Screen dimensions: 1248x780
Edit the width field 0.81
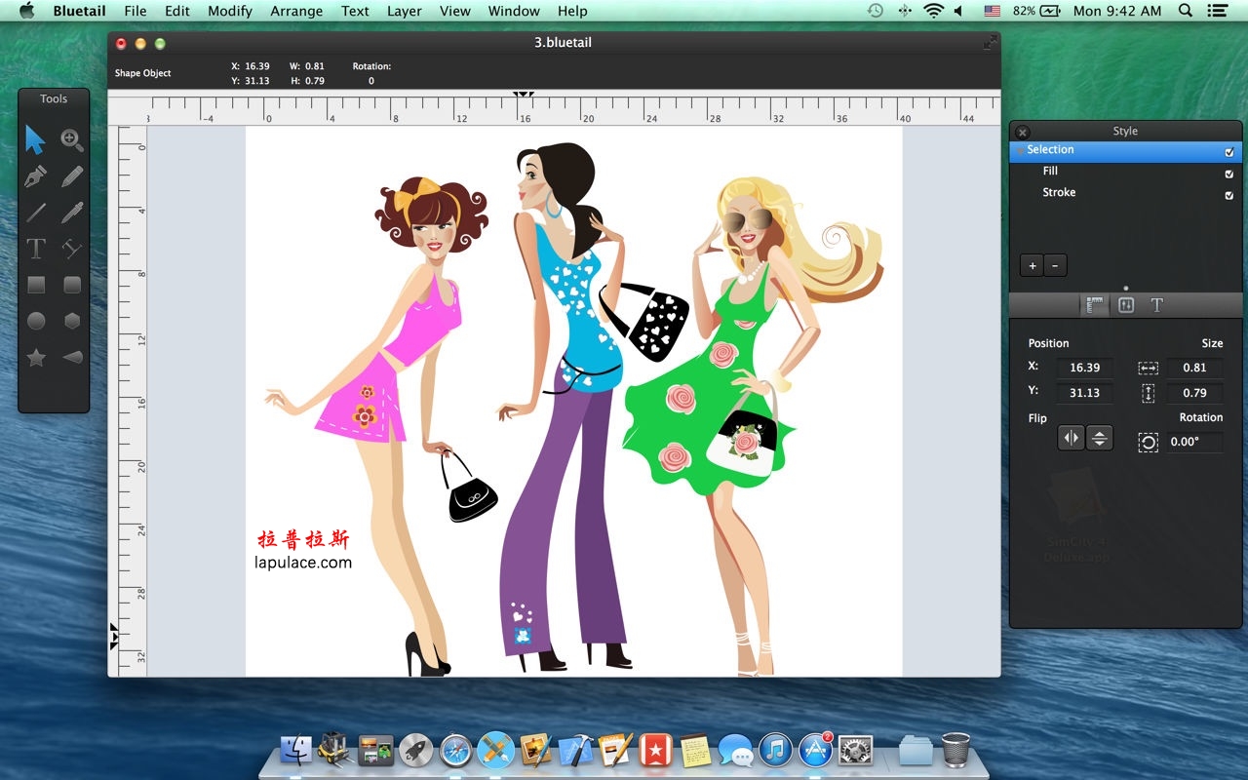pyautogui.click(x=1194, y=368)
